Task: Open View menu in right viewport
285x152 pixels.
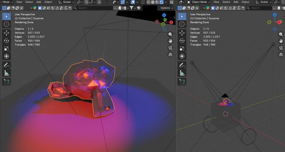Action: tap(216, 2)
